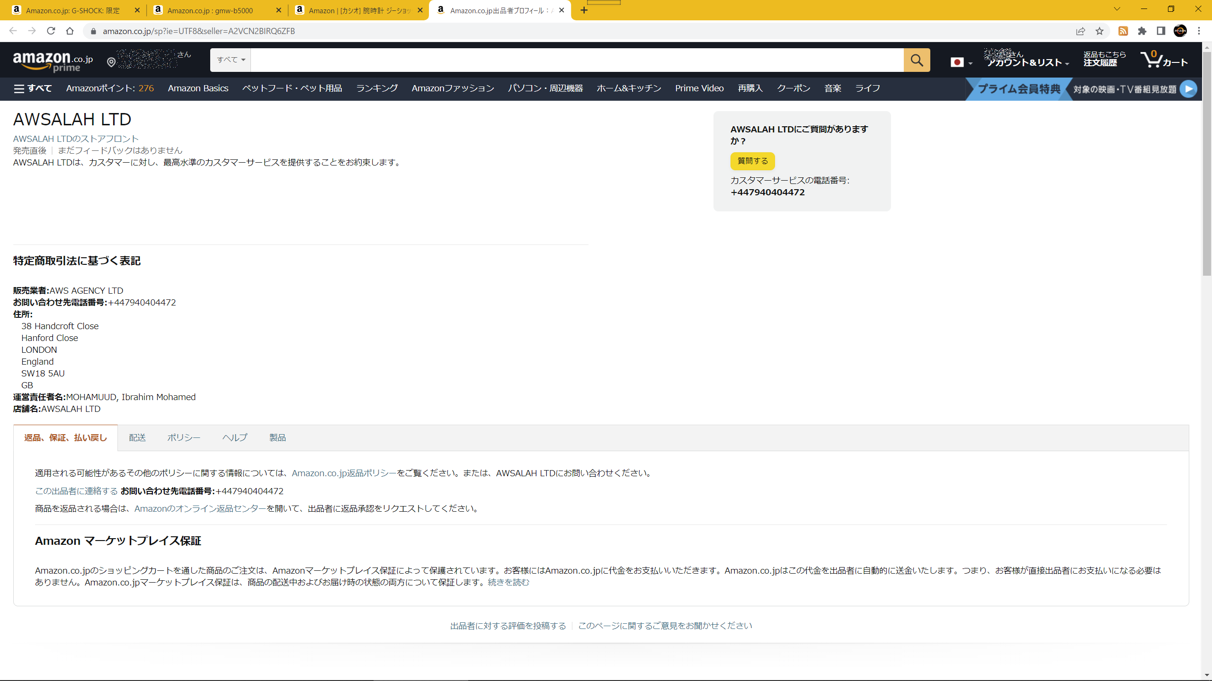Image resolution: width=1212 pixels, height=681 pixels.
Task: Click Amazonポイント: 276 in nav
Action: (x=110, y=88)
